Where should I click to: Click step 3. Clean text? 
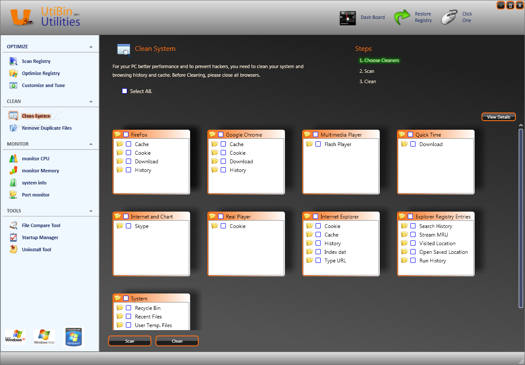(x=368, y=81)
